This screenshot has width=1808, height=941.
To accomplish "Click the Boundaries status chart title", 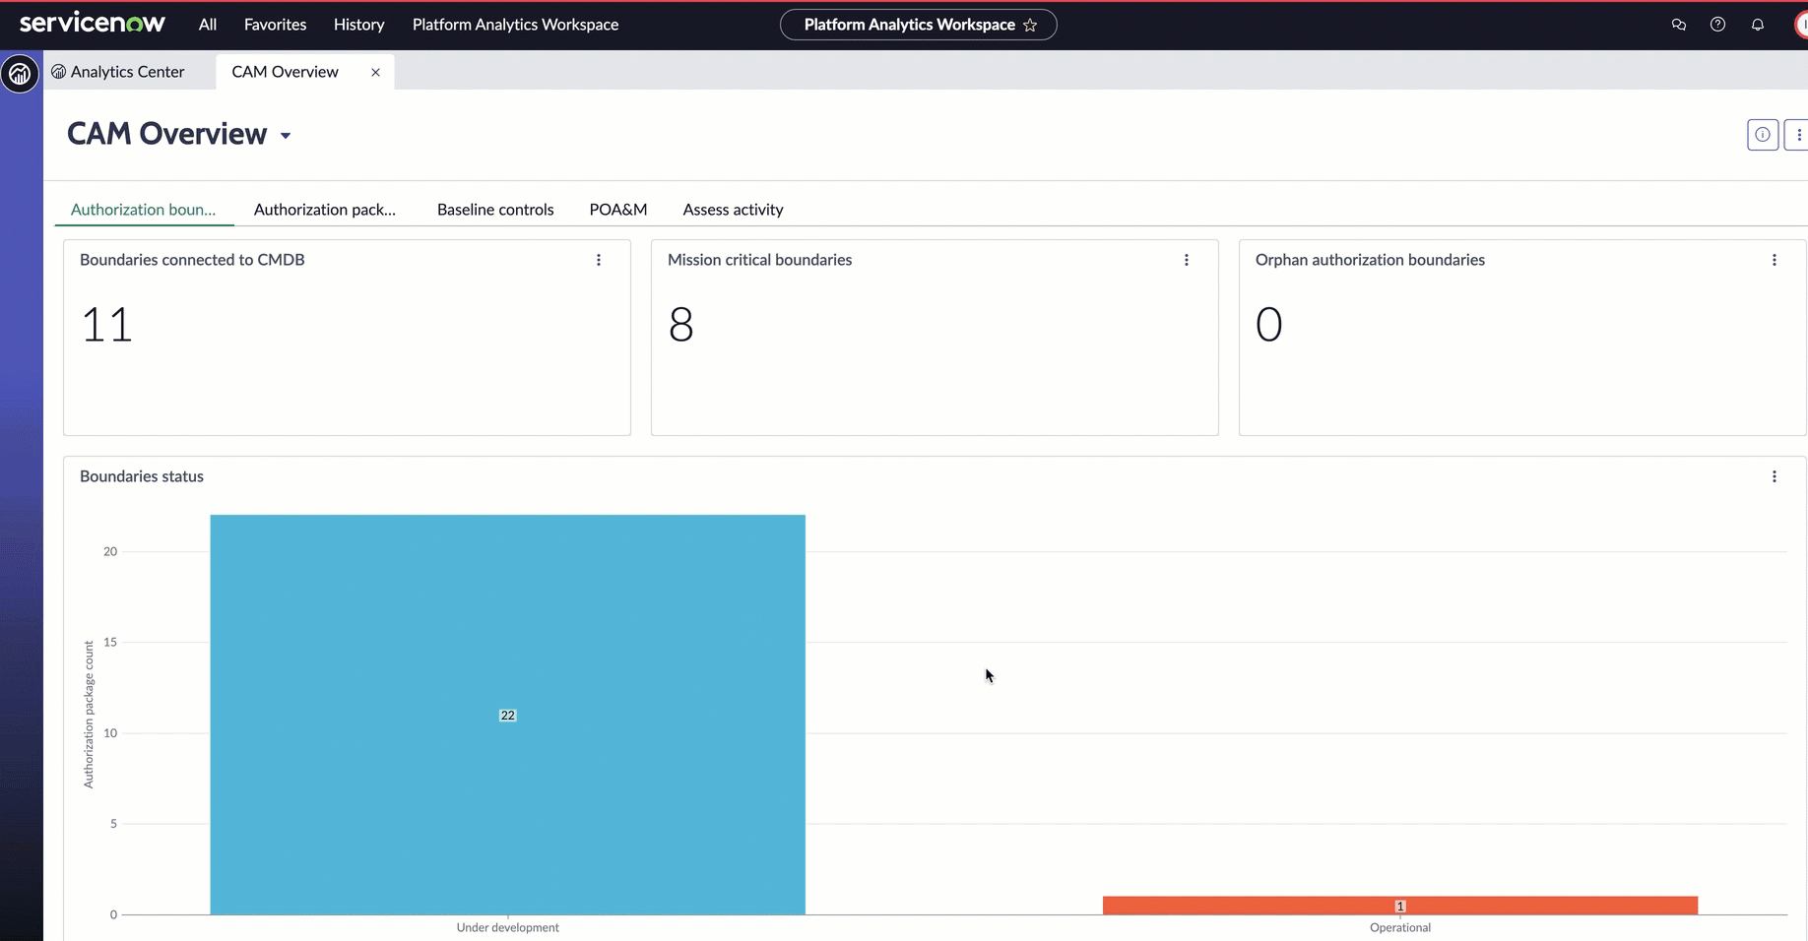I will (x=142, y=476).
